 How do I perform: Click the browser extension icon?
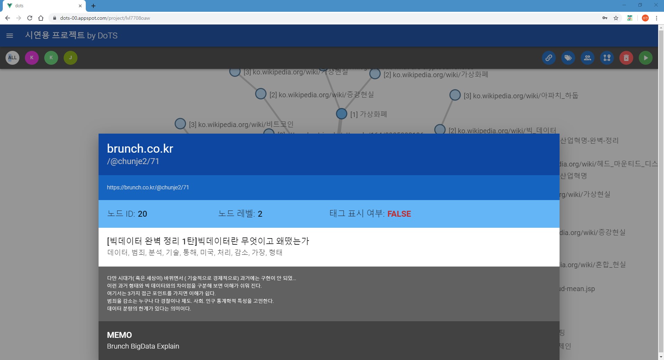click(630, 18)
